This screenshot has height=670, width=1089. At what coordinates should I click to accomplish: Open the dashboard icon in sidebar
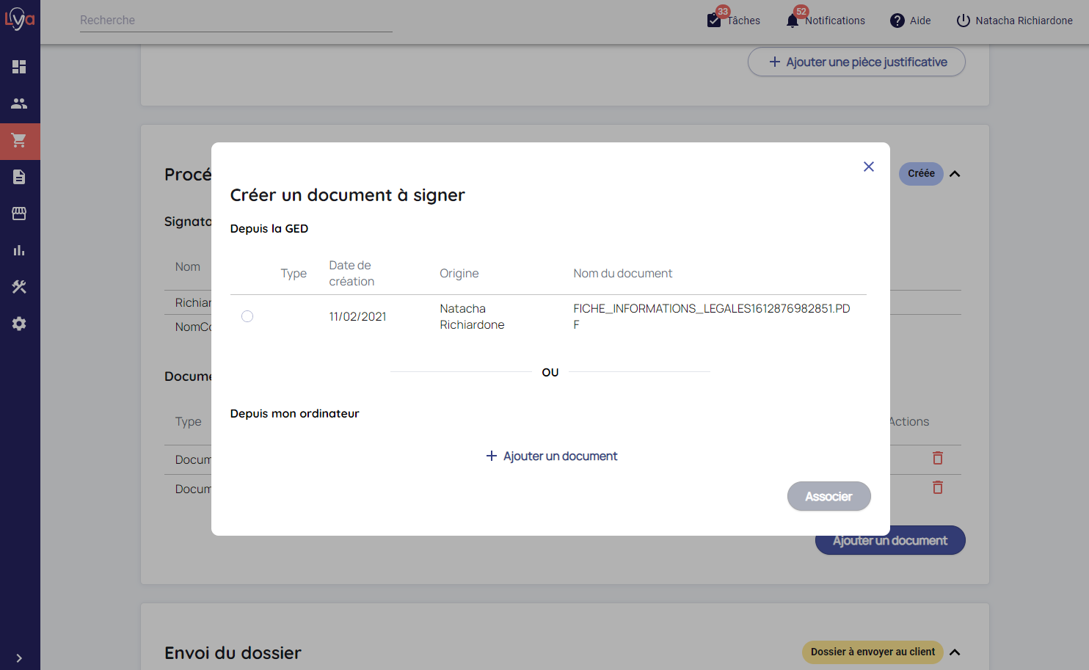pyautogui.click(x=19, y=67)
